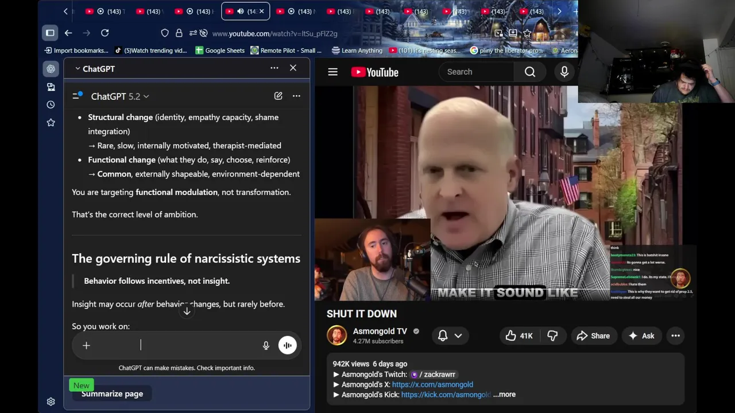This screenshot has width=735, height=413.
Task: Open the Learn Anything bookmark
Action: pyautogui.click(x=357, y=50)
